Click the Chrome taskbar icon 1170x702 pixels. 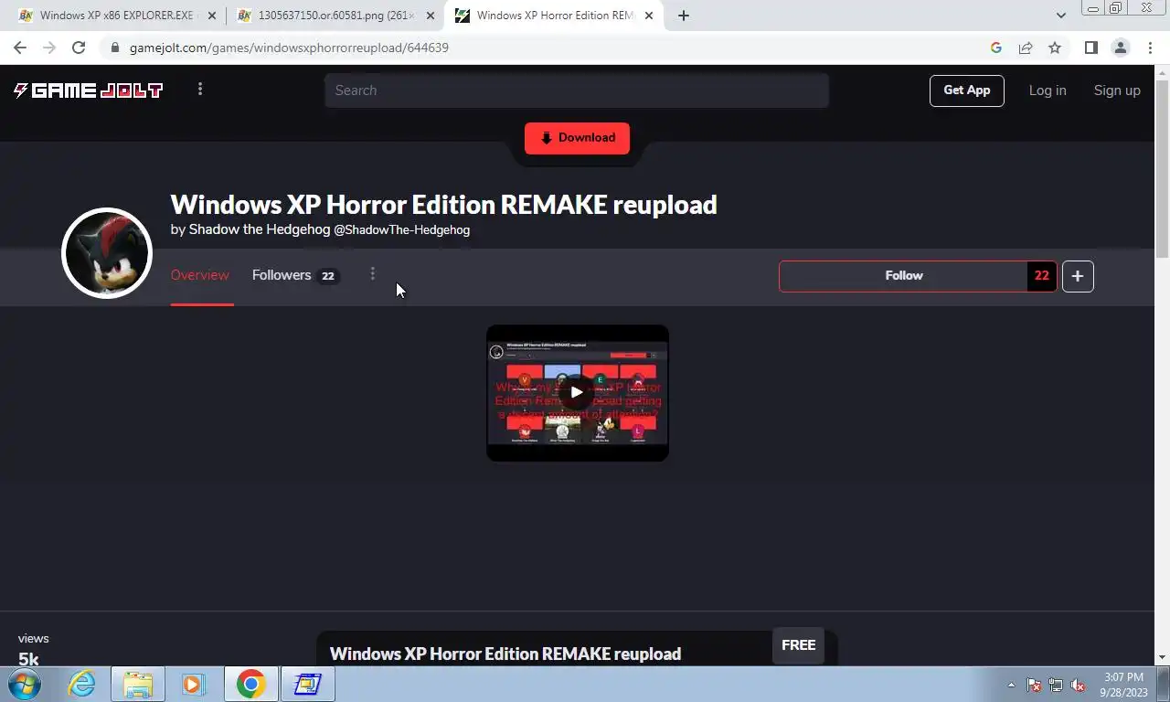pyautogui.click(x=250, y=684)
